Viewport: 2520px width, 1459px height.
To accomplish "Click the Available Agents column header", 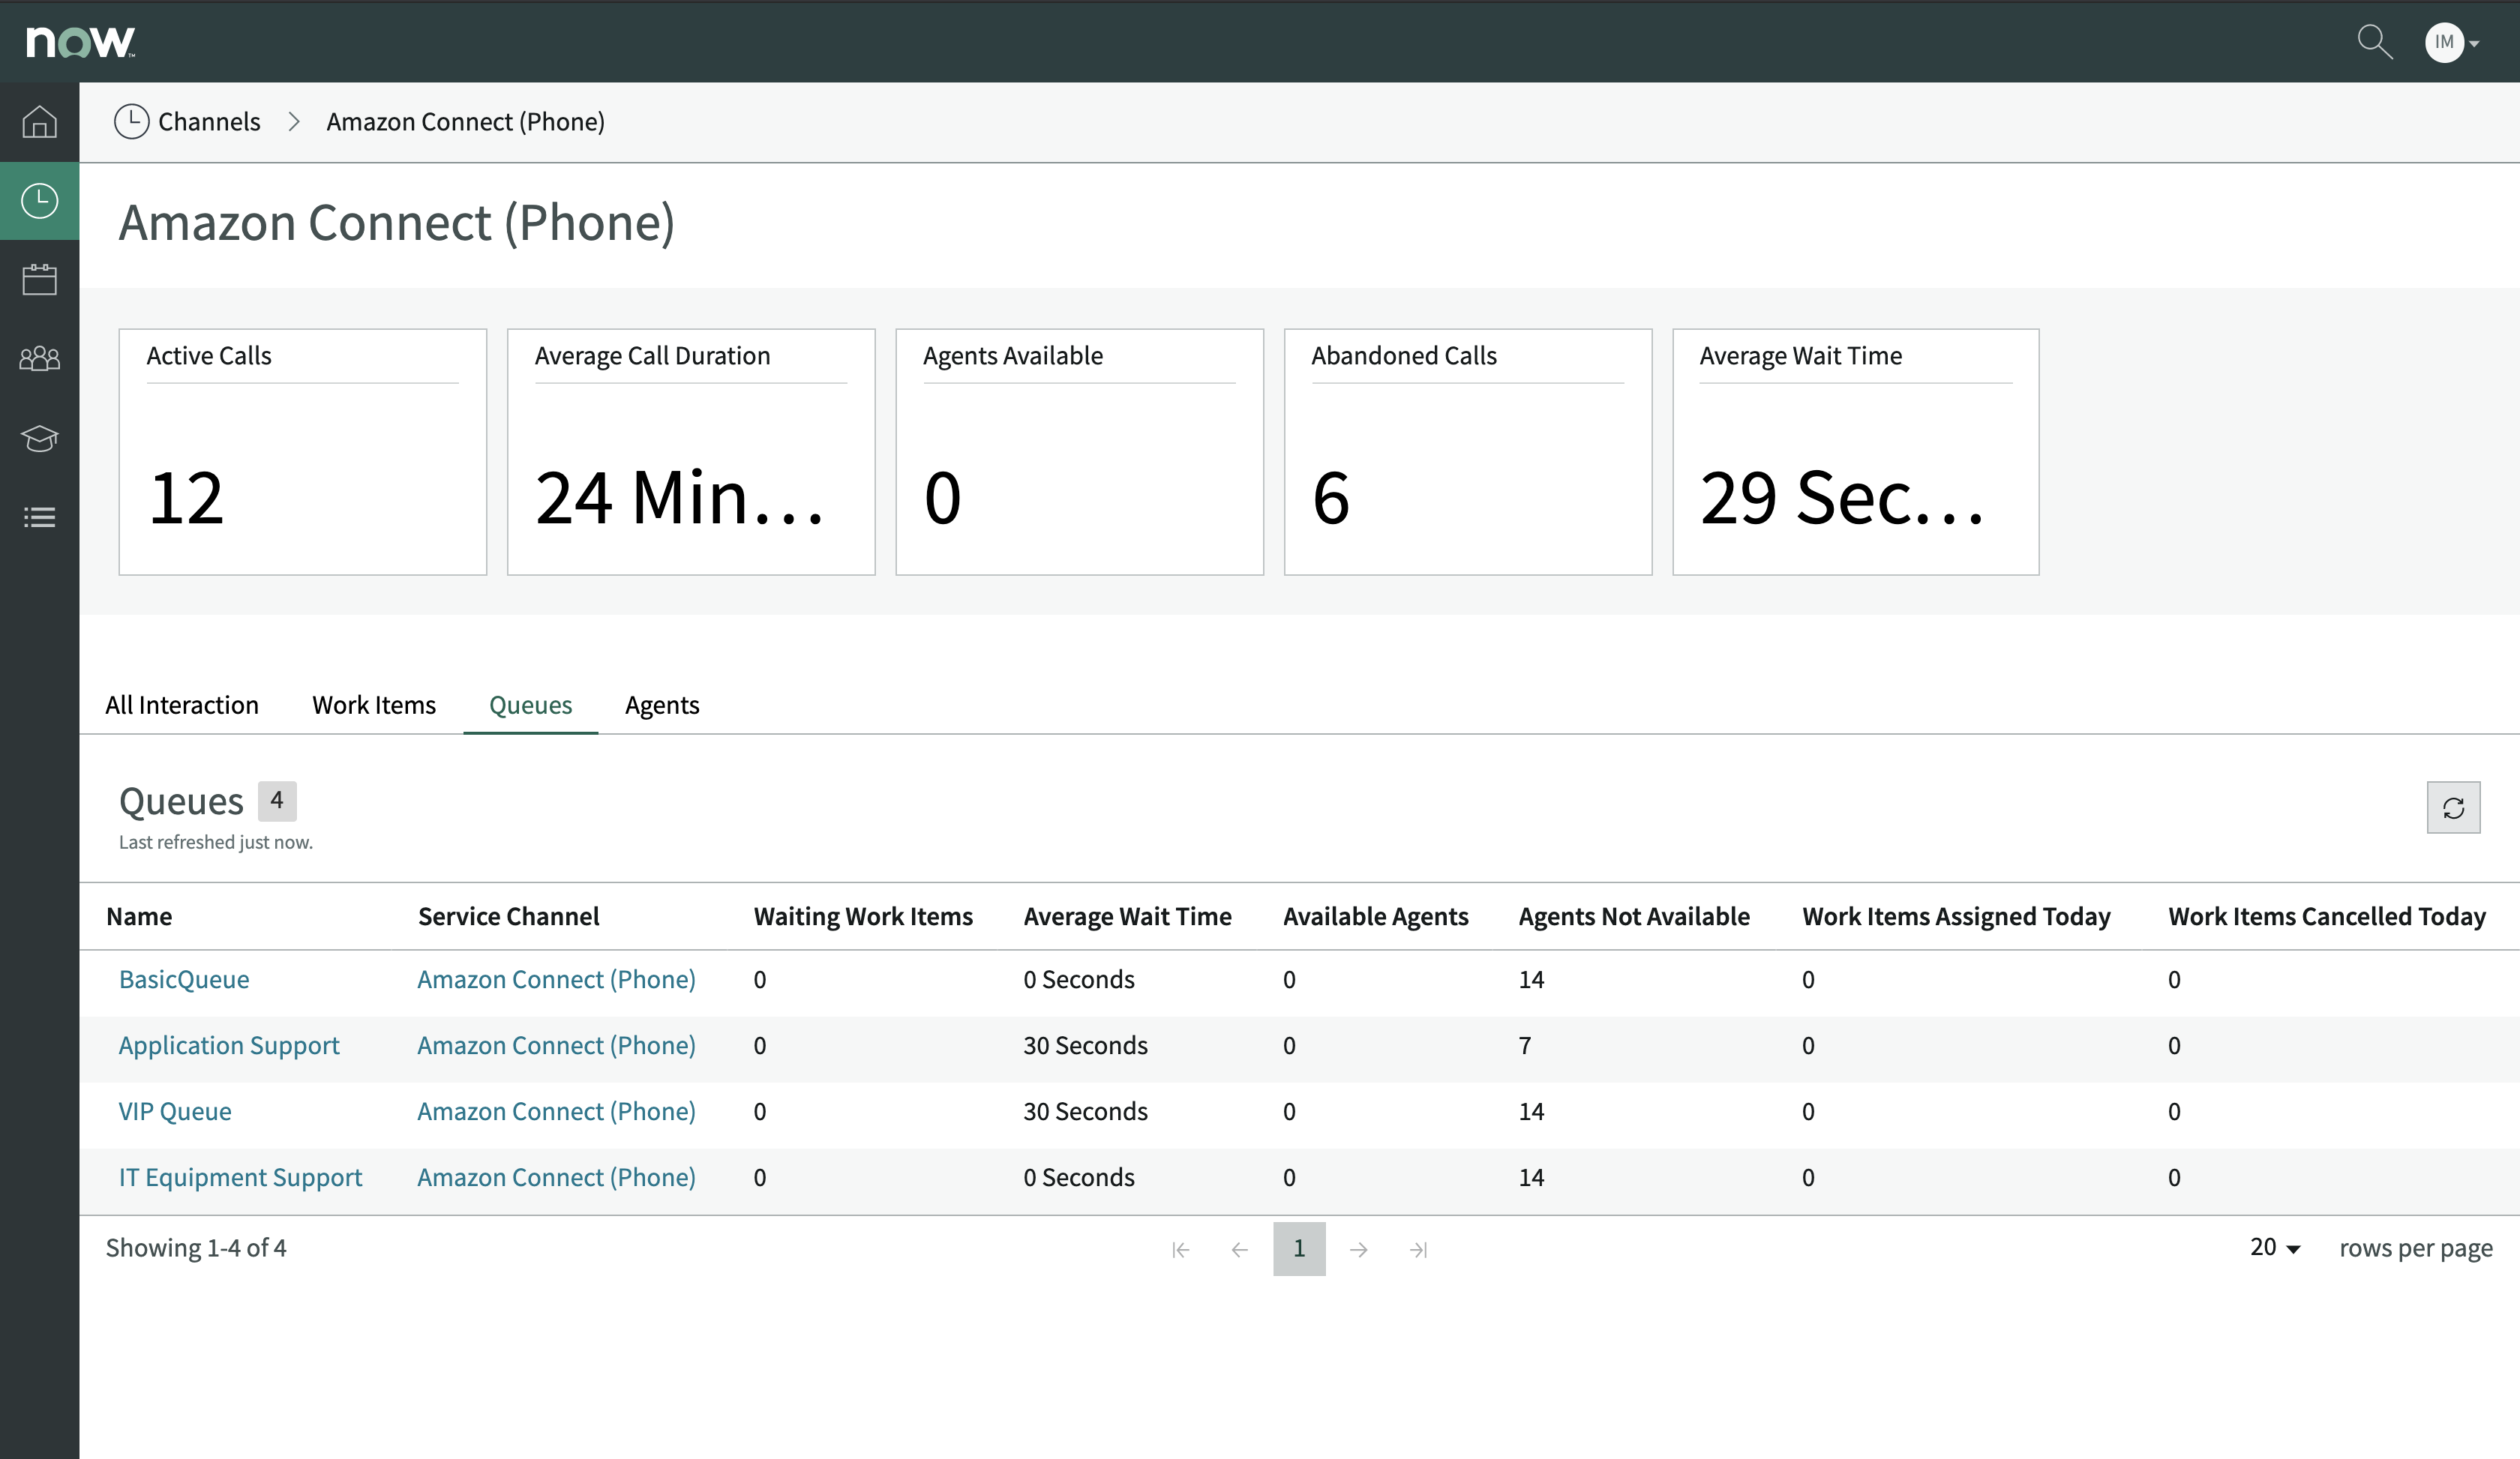I will [x=1376, y=916].
